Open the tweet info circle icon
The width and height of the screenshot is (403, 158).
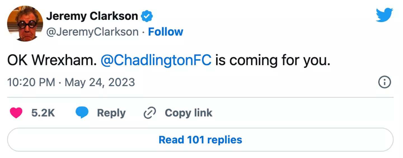pyautogui.click(x=384, y=82)
